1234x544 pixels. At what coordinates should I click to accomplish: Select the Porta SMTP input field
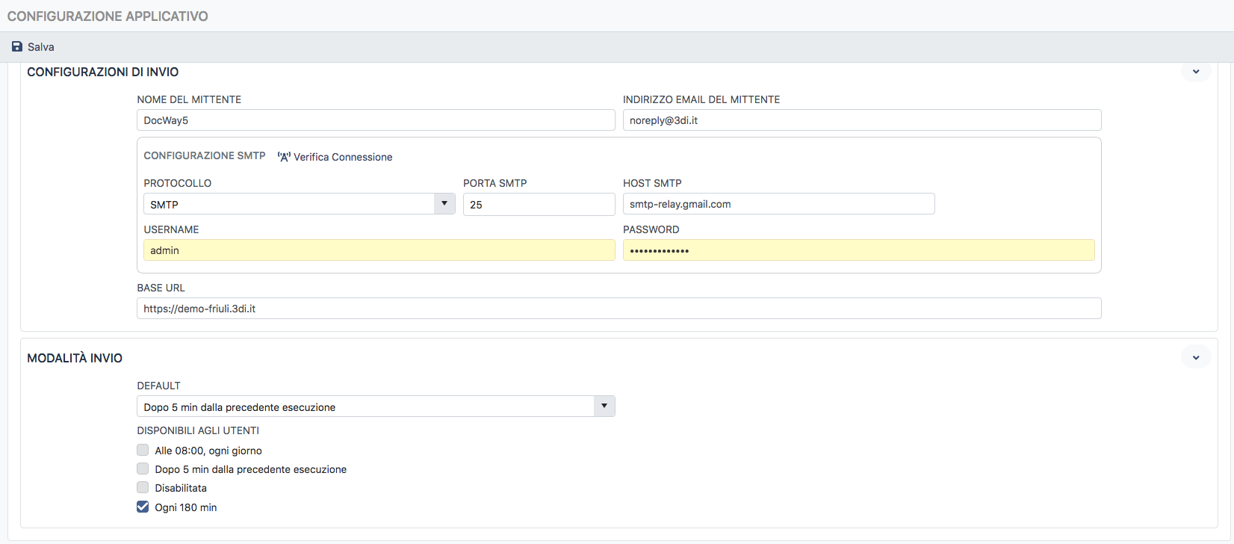539,204
